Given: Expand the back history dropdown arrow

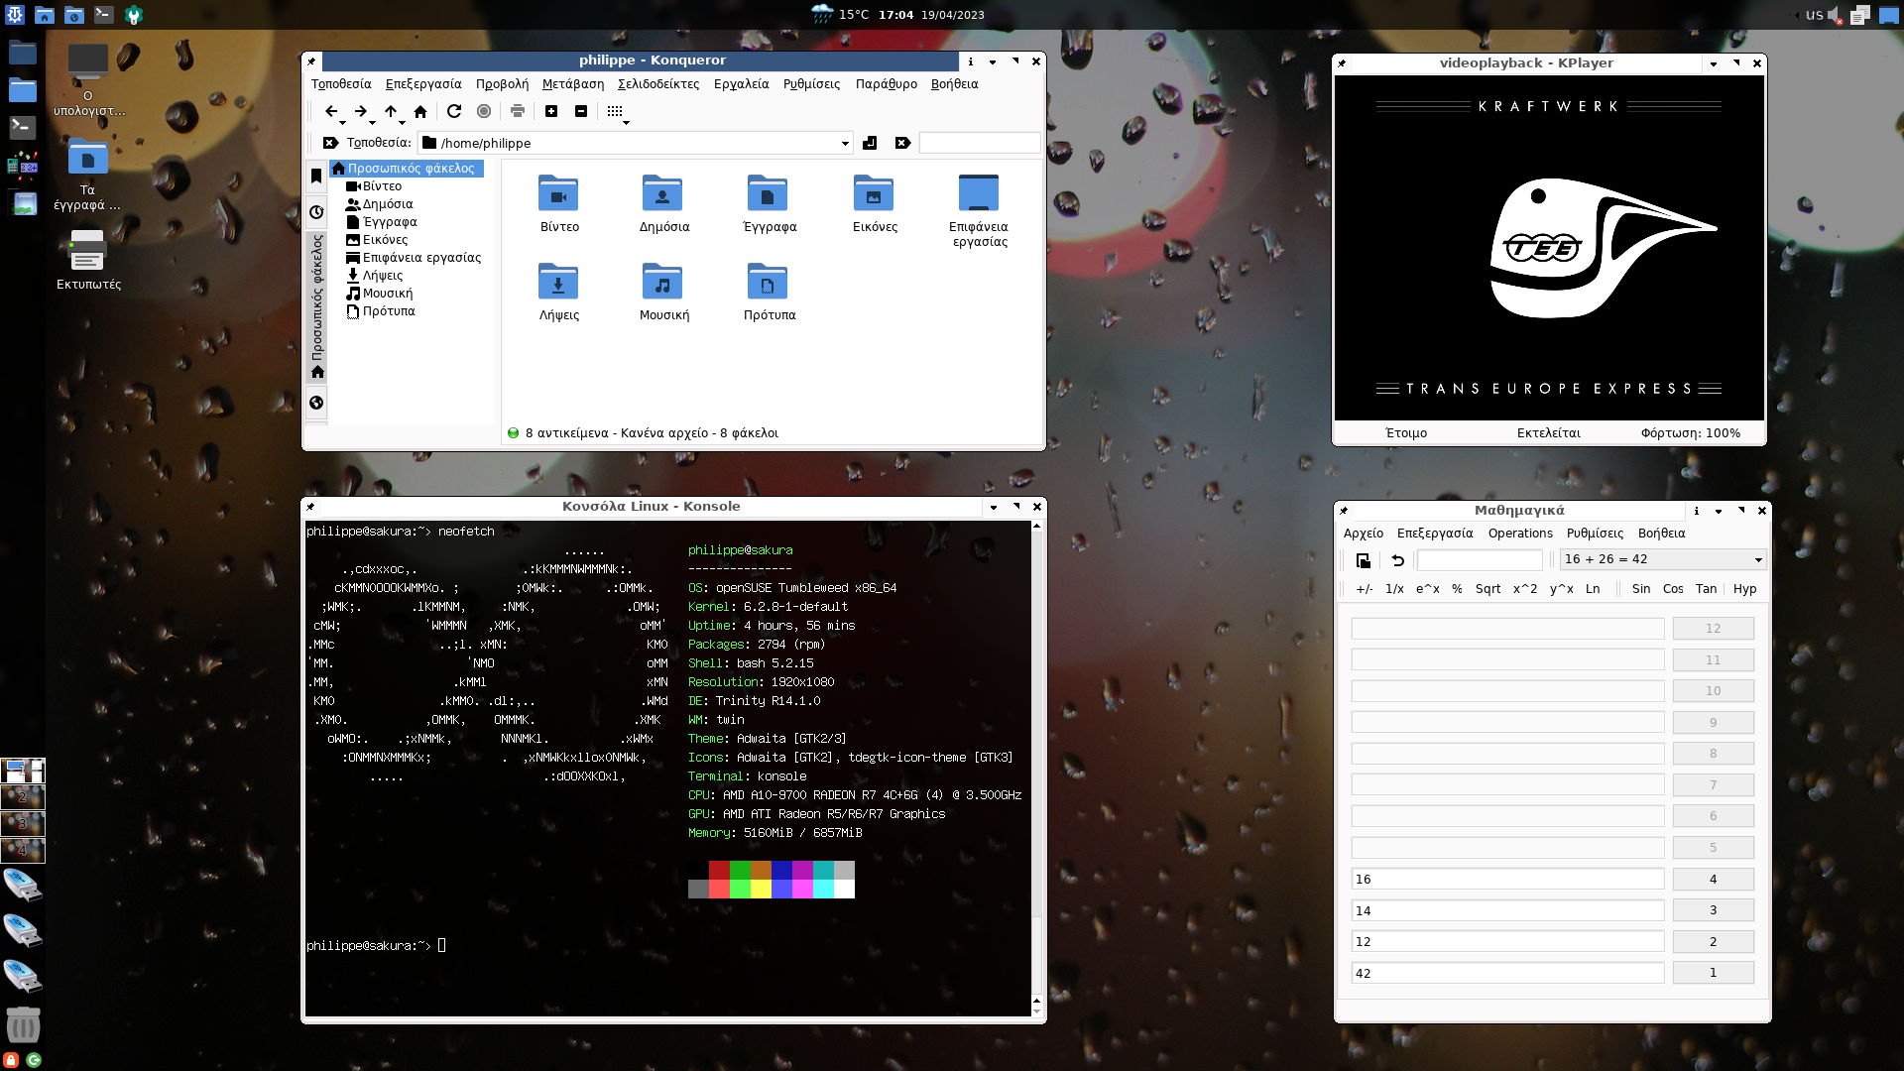Looking at the screenshot, I should [342, 122].
